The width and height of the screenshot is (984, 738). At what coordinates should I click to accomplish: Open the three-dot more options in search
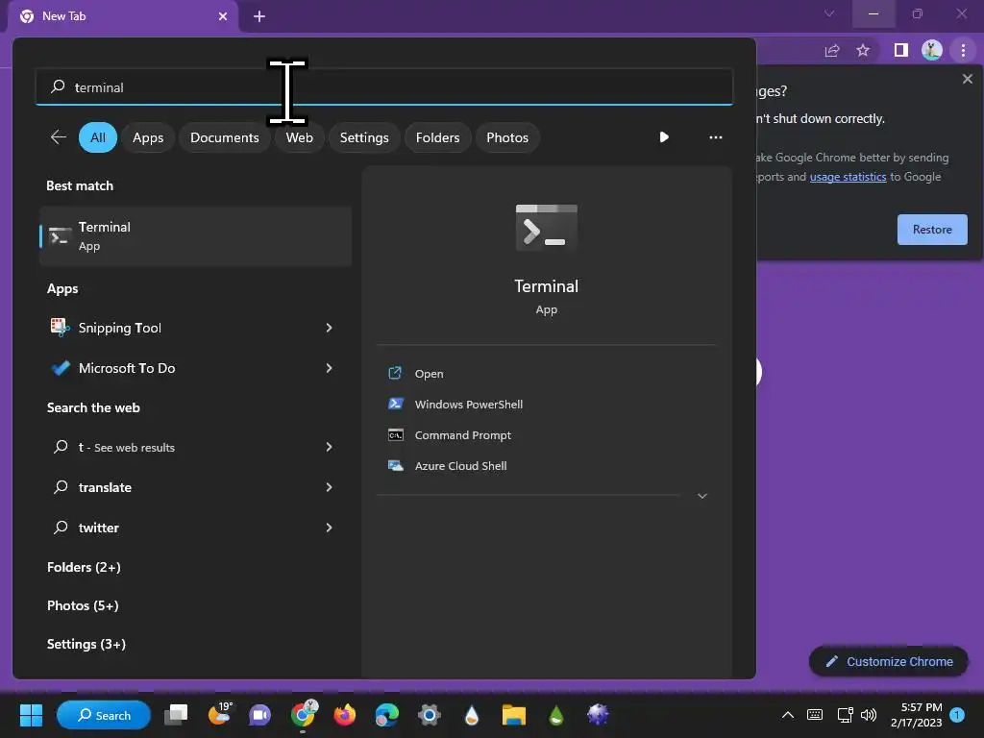715,136
